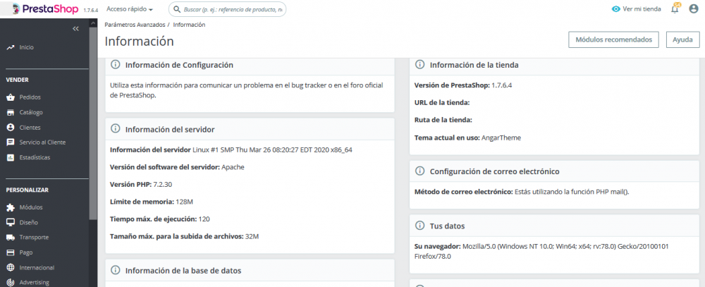Go to Parámetros Avanzados breadcrumb
The height and width of the screenshot is (287, 705).
[x=135, y=25]
